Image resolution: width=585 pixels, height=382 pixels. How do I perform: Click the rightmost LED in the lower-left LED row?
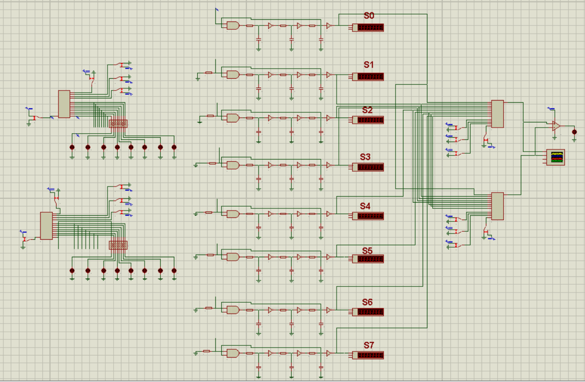click(174, 271)
